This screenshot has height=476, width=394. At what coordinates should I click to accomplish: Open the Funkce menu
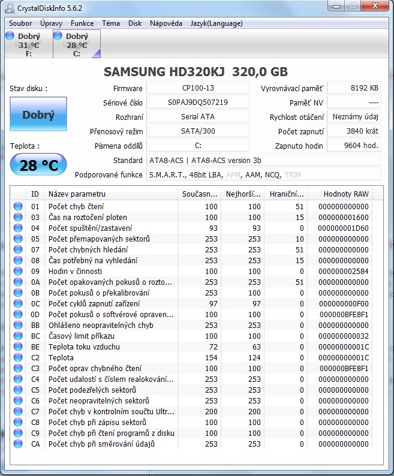[x=82, y=23]
